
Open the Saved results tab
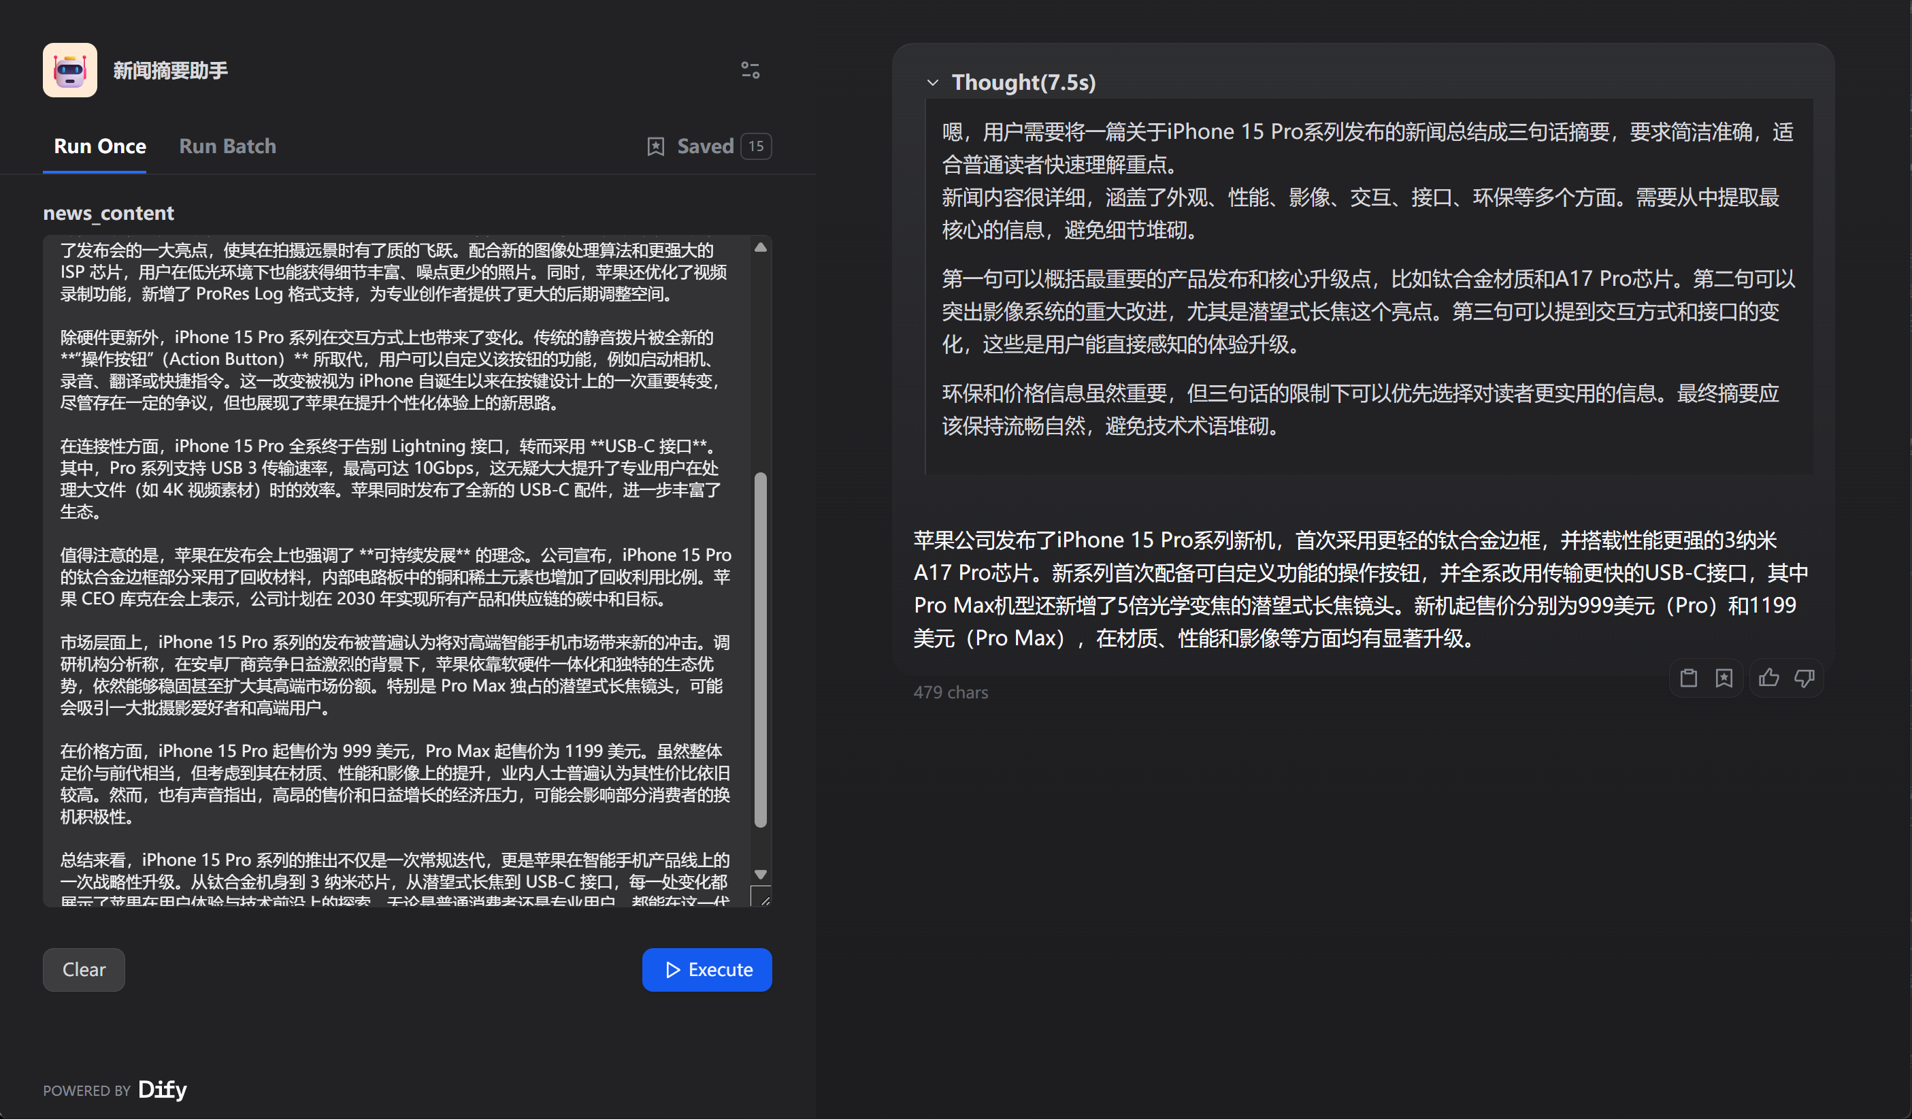coord(708,146)
